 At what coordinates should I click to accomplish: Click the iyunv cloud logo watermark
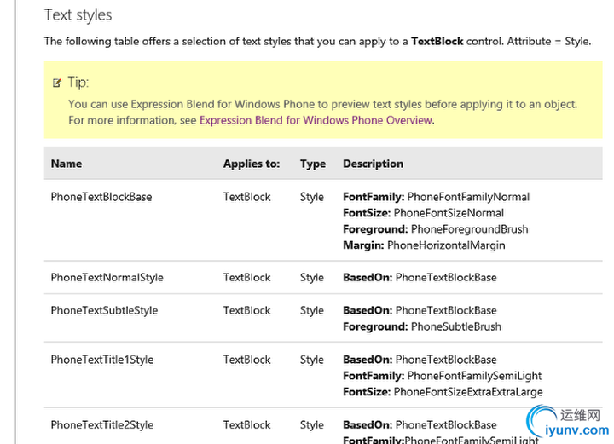[x=543, y=421]
